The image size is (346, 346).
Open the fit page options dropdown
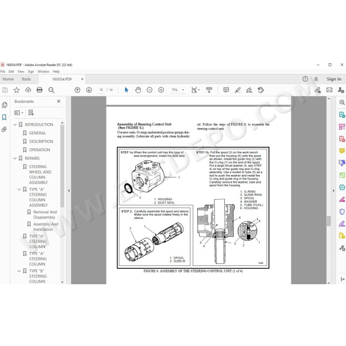[x=196, y=90]
